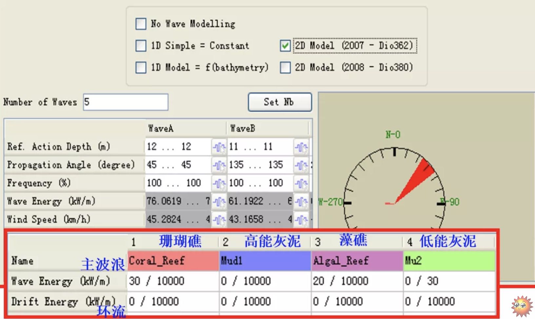Edit Mu2 Wave Energy 0 / 30
This screenshot has width=535, height=319.
[449, 281]
